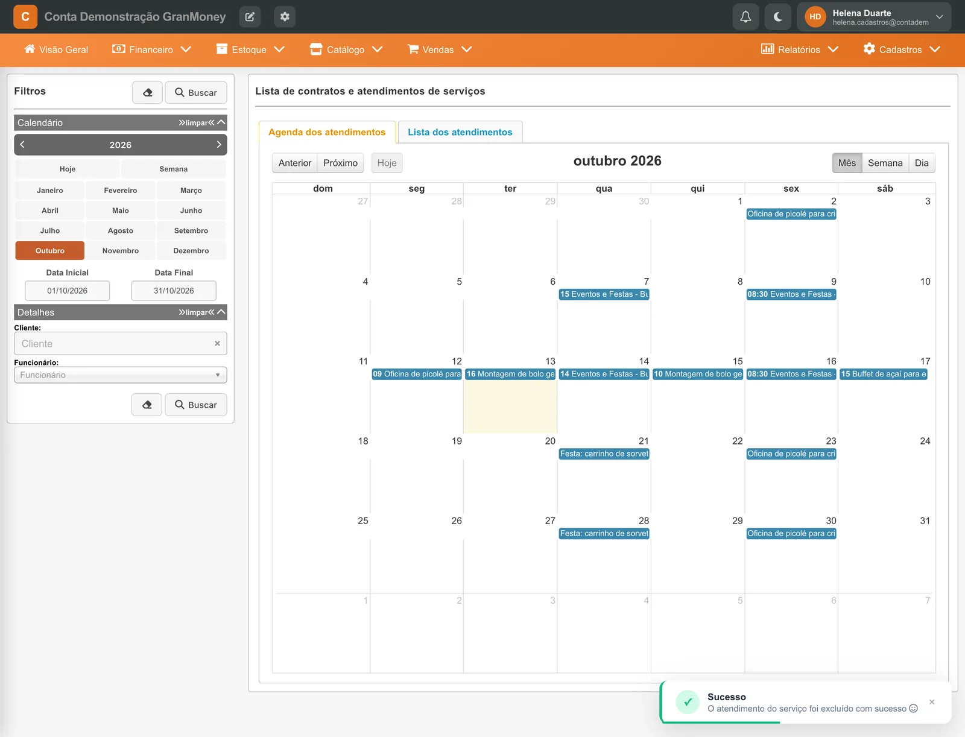Open the Catálogo menu
Image resolution: width=965 pixels, height=737 pixels.
346,49
